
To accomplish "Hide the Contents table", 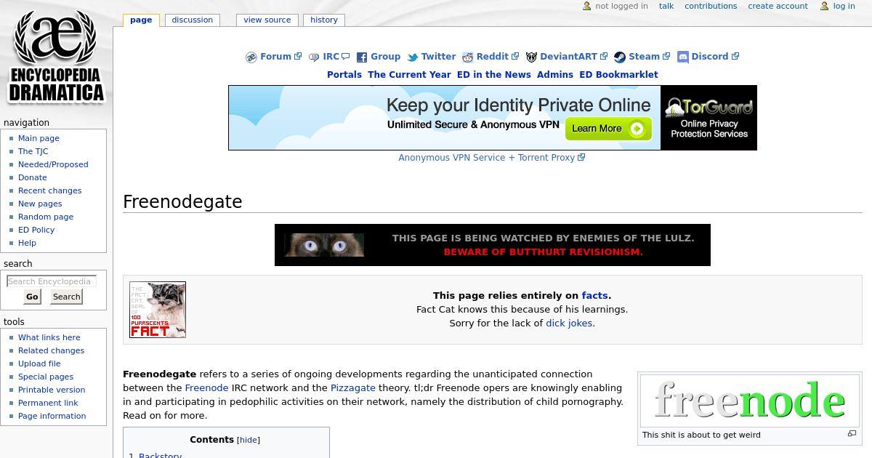I will click(249, 440).
